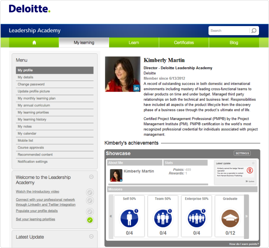This screenshot has height=248, width=269.
Task: Click the Leadership Academy banner title
Action: click(35, 30)
